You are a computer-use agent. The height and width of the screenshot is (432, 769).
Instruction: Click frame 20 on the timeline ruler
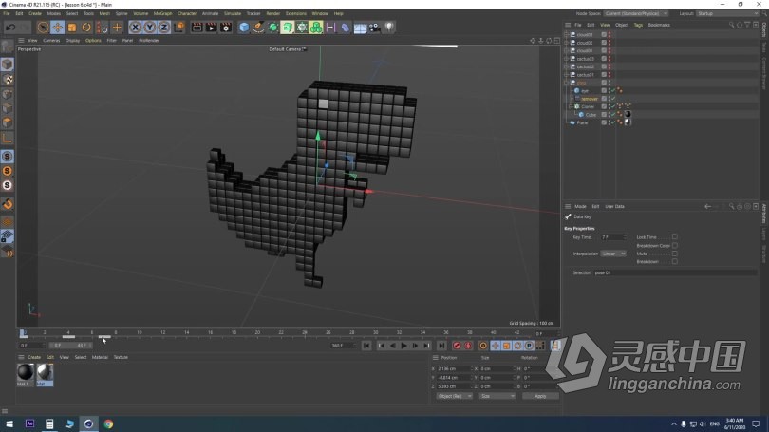(257, 333)
